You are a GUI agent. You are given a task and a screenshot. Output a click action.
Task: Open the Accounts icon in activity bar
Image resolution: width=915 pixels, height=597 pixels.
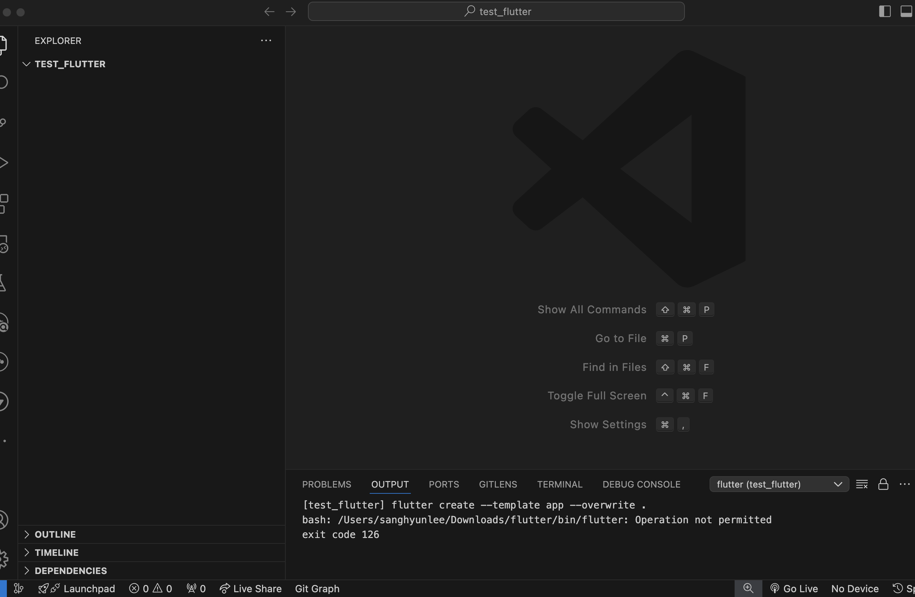pyautogui.click(x=4, y=520)
